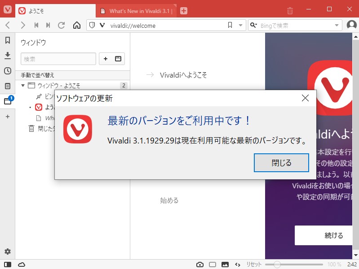Bookmark this page from address bar

pos(230,25)
